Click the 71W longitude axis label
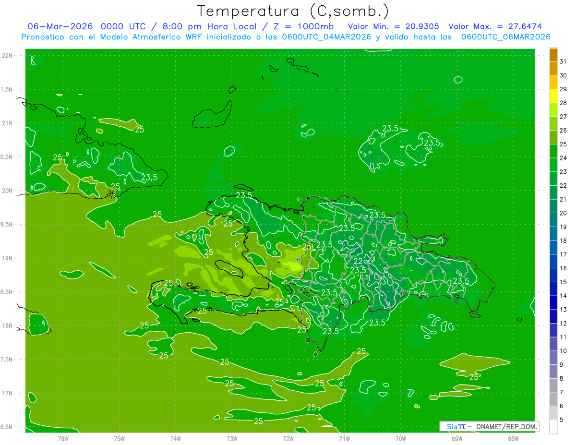 344,438
